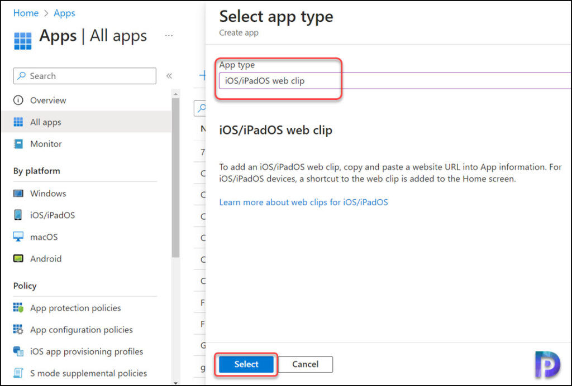This screenshot has width=572, height=386.
Task: Click the iOS app provisioning profiles icon
Action: (x=18, y=351)
